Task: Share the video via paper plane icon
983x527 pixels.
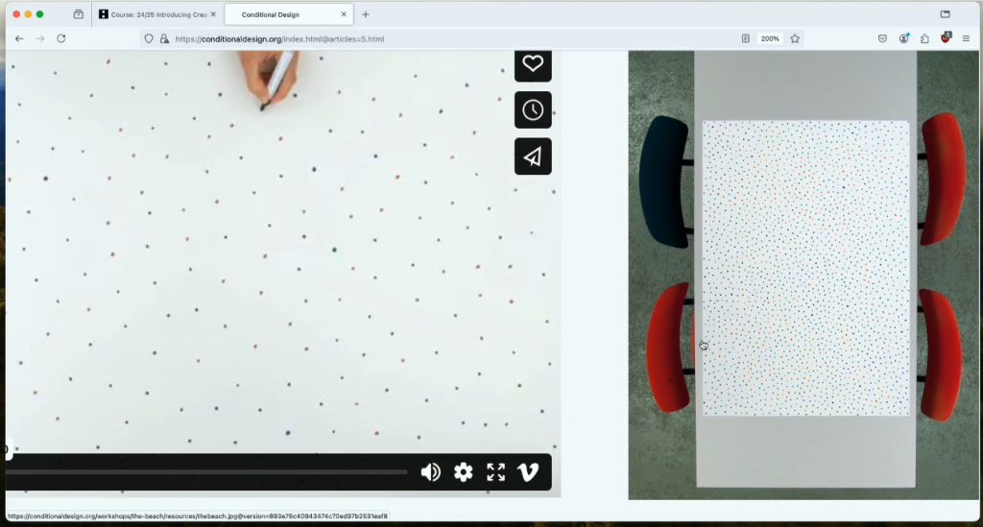Action: tap(533, 156)
